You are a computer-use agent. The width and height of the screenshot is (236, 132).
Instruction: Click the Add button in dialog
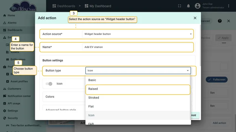(194, 115)
